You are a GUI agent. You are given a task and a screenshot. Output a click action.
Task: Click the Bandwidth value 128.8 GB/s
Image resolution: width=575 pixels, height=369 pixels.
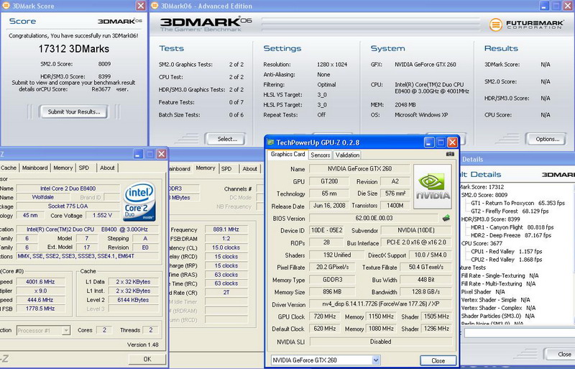pyautogui.click(x=425, y=292)
